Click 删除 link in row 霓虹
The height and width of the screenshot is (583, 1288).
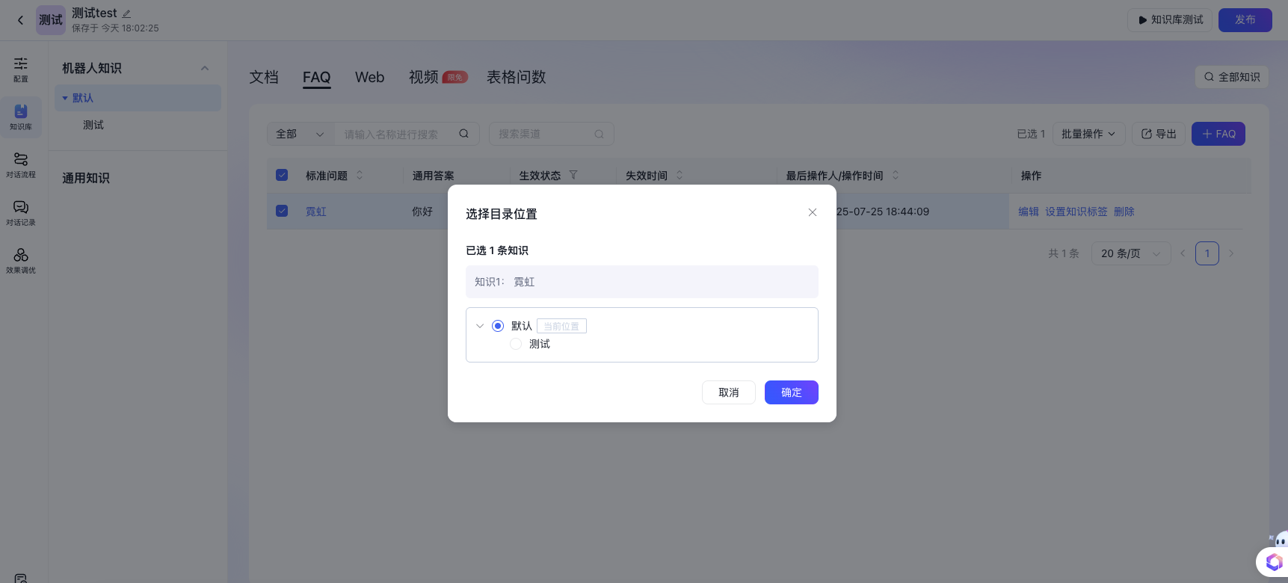pyautogui.click(x=1124, y=212)
